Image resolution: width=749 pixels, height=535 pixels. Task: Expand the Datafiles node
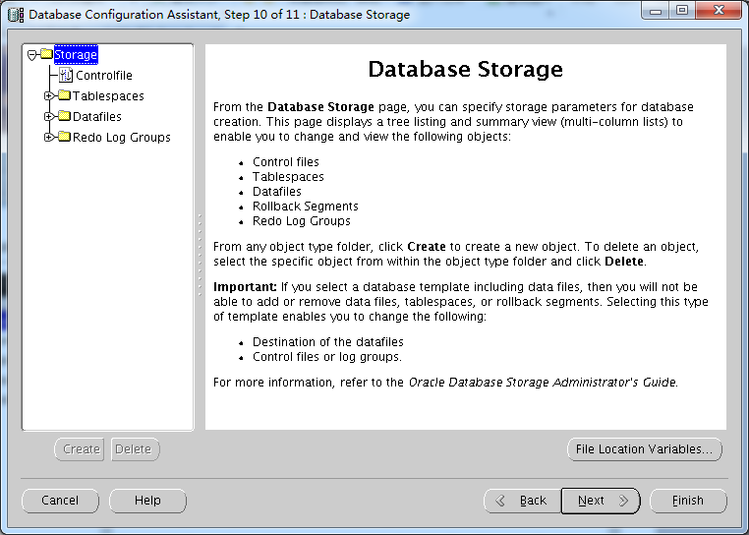48,117
